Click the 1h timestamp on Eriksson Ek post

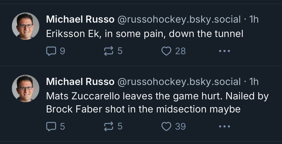[x=254, y=19]
